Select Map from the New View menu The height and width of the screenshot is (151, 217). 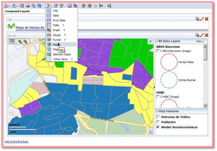tap(62, 45)
